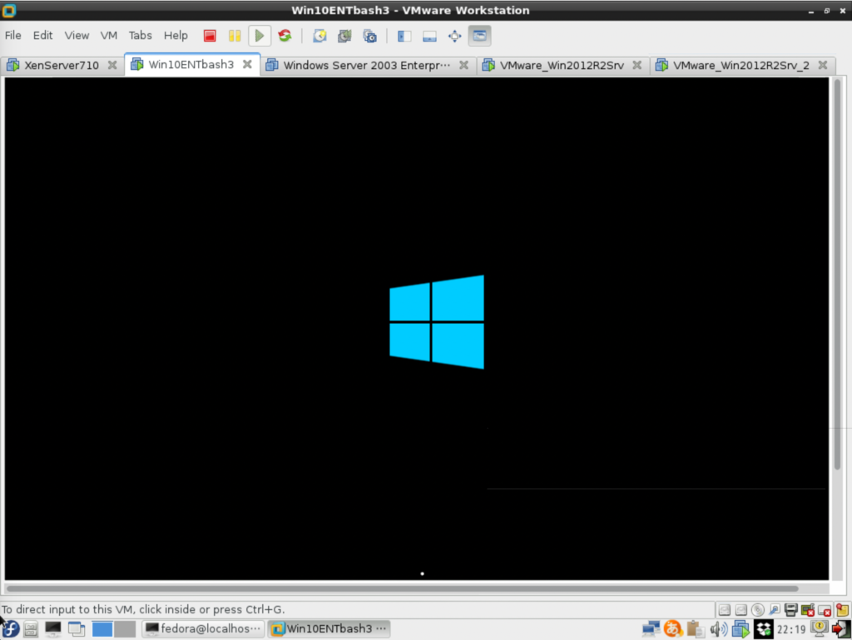Viewport: 852px width, 640px height.
Task: Open the network connections tray icon
Action: [x=651, y=628]
